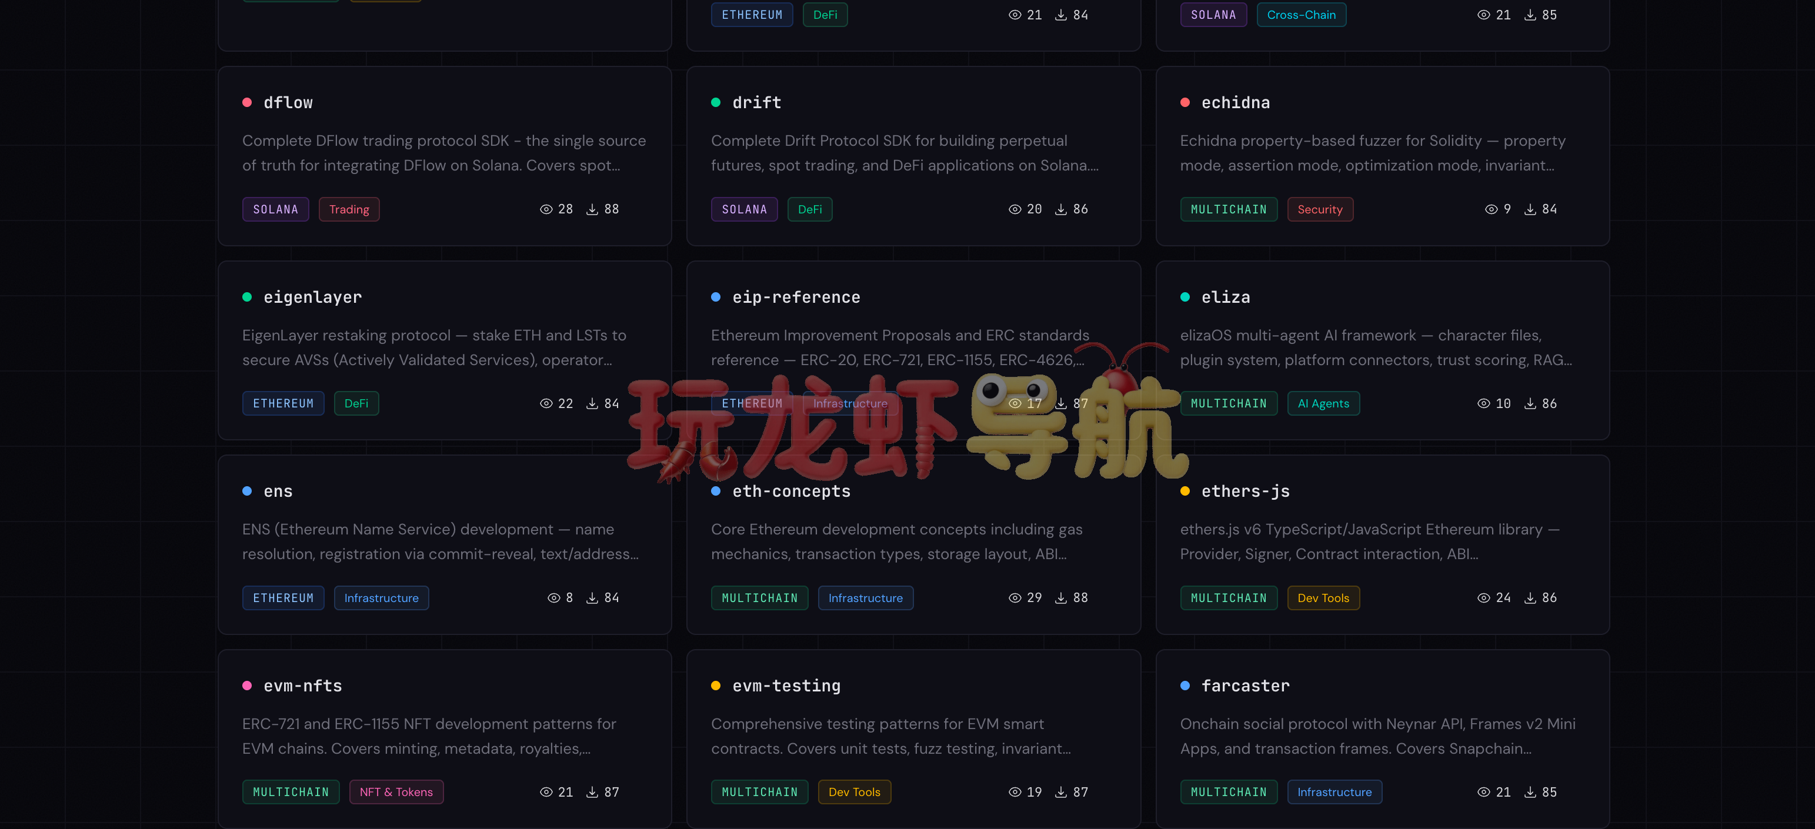
Task: Click the Infrastructure tag on farcaster card
Action: (1334, 793)
